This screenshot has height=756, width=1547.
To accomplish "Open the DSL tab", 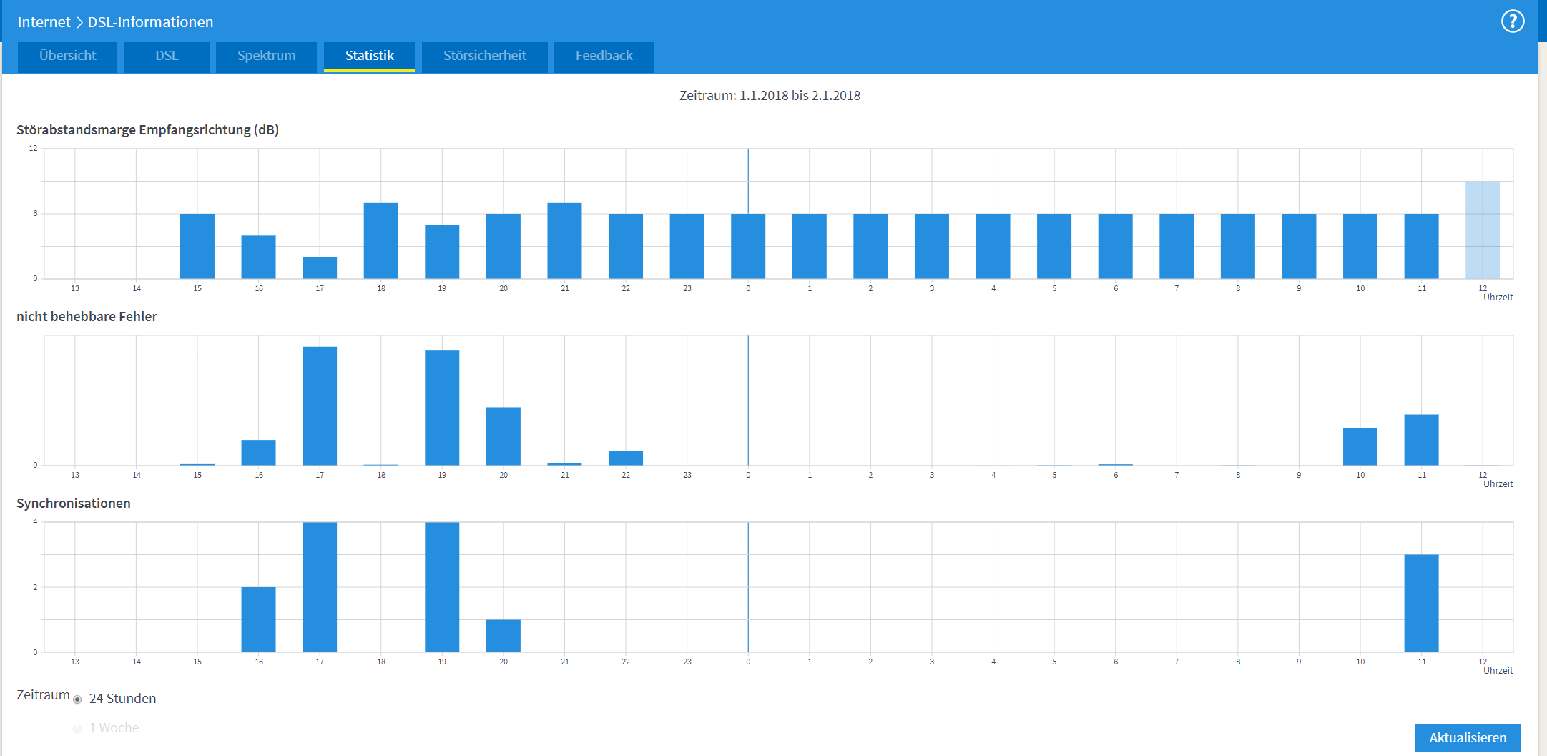I will [167, 56].
